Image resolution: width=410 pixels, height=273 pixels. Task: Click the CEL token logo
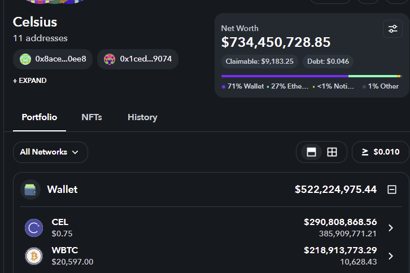tap(34, 228)
